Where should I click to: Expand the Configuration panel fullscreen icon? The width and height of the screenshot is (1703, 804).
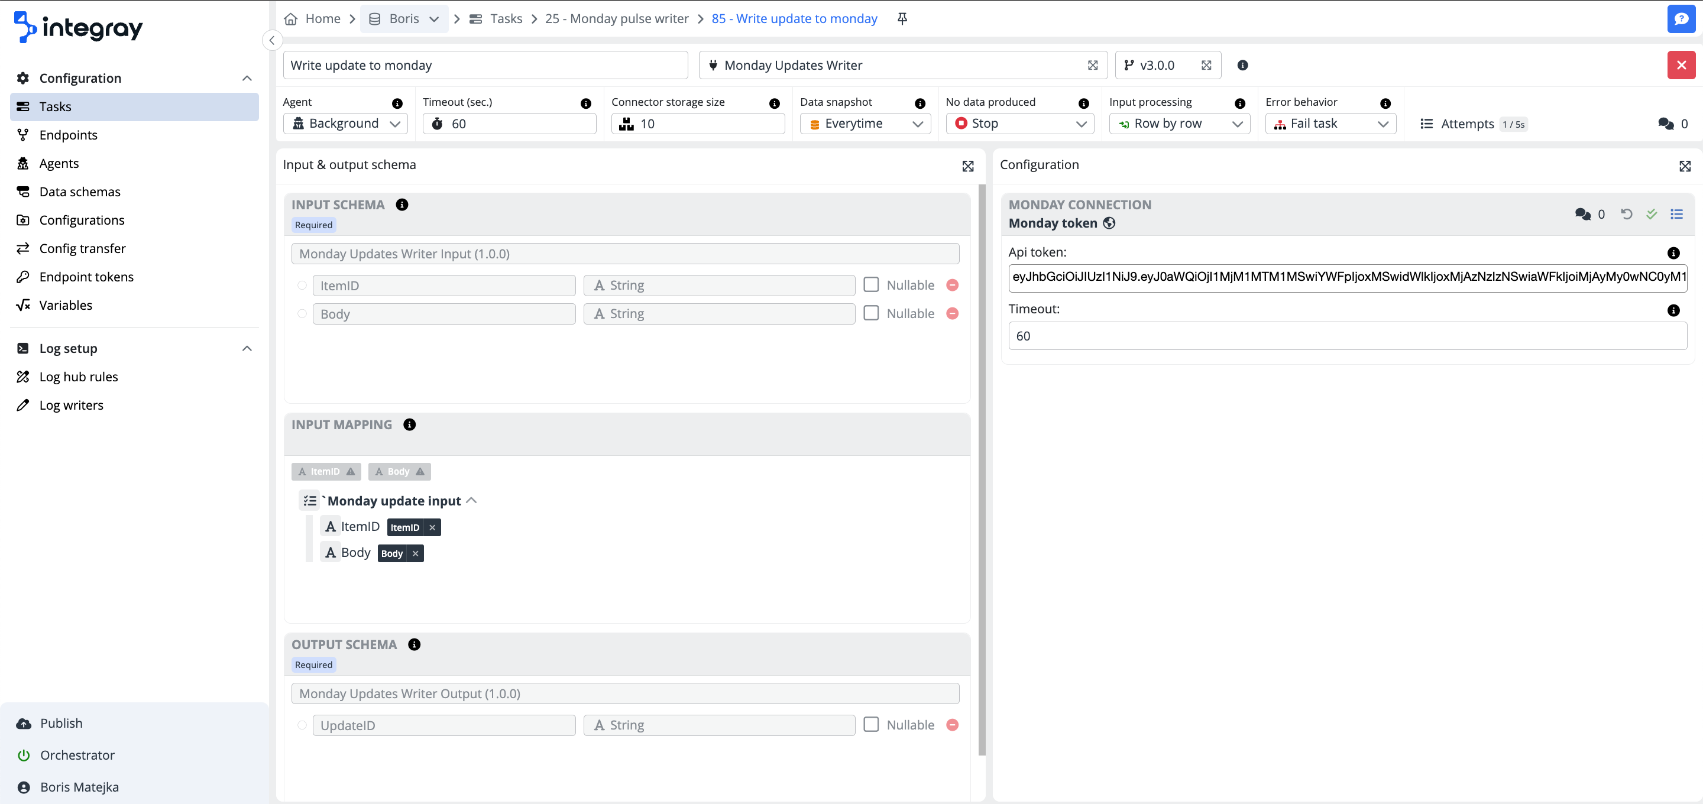coord(1685,166)
